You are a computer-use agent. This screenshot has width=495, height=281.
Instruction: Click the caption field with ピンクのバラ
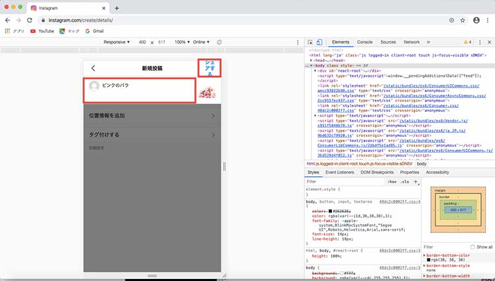[x=139, y=90]
